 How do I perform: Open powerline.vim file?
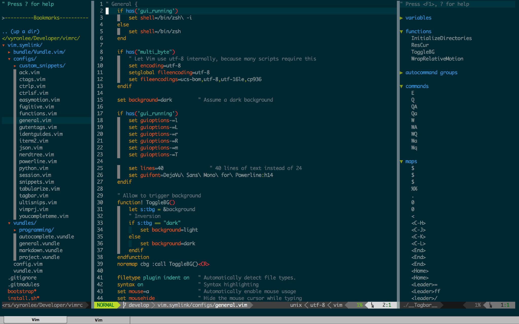click(38, 161)
